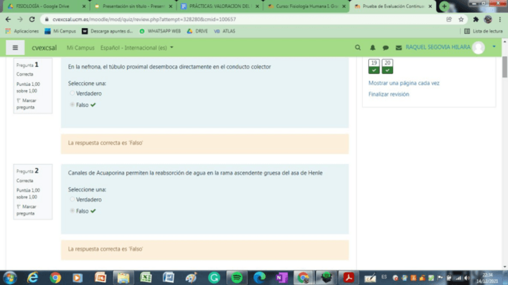Screen dimensions: 508x285
Task: Open Adobe Acrobat from the taskbar
Action: point(349,278)
